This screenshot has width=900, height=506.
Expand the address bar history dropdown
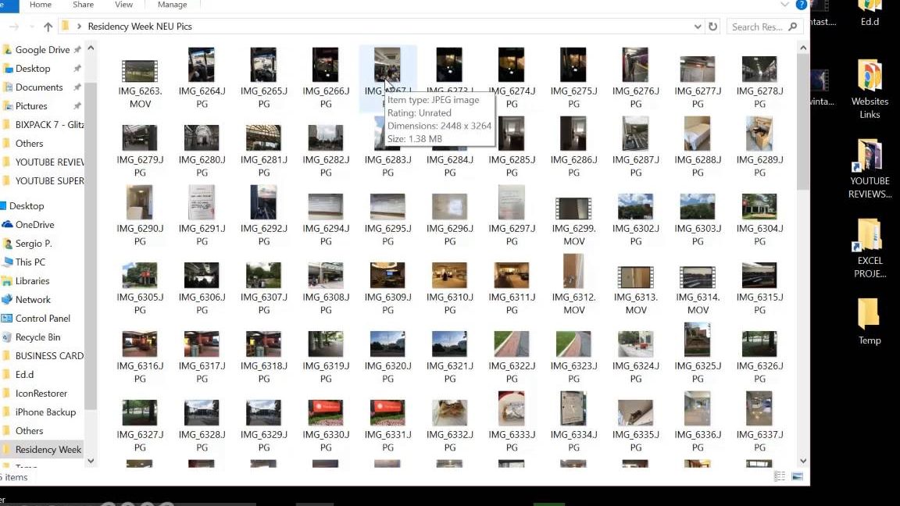(x=698, y=27)
